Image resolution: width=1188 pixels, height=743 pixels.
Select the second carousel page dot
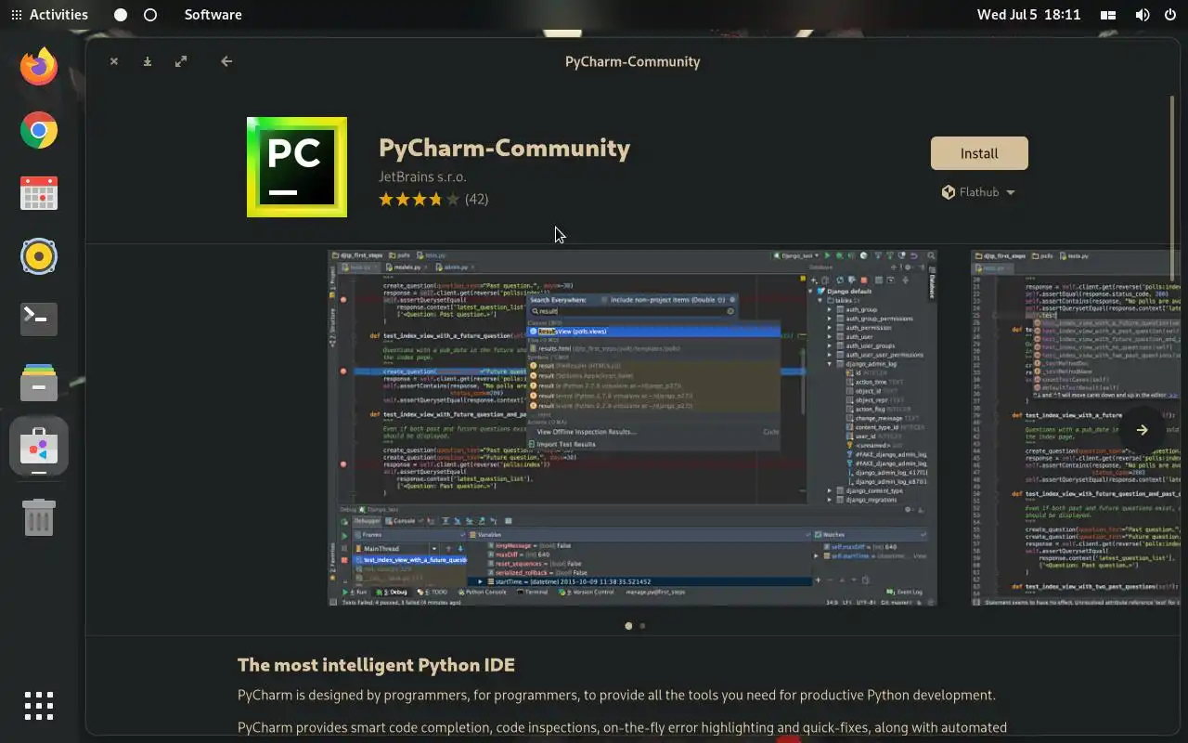pyautogui.click(x=642, y=626)
